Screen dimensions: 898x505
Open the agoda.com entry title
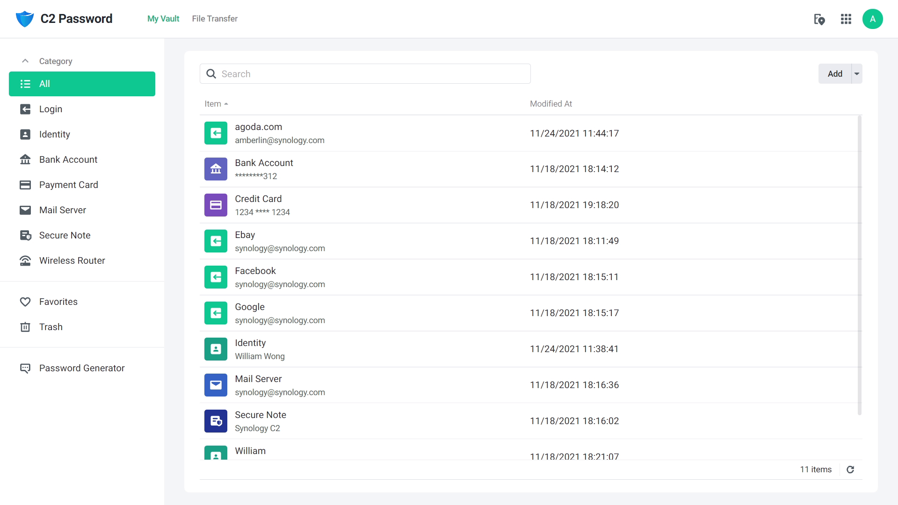[x=258, y=127]
